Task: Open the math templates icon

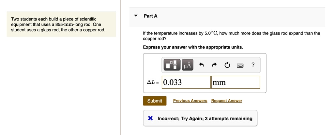Action: pos(172,65)
